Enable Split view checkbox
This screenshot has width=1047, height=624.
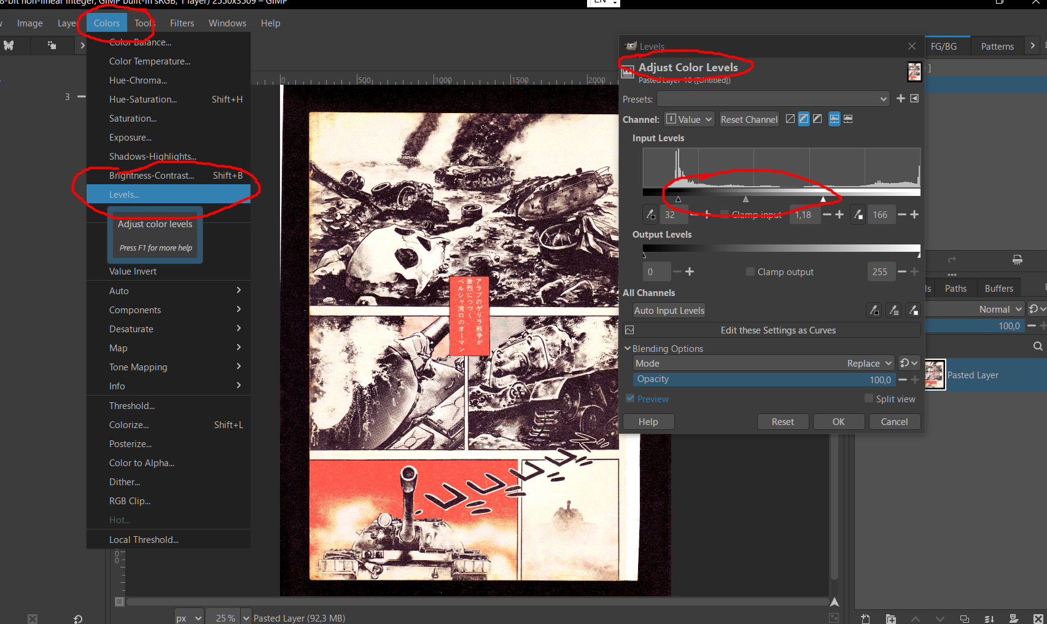(x=869, y=399)
